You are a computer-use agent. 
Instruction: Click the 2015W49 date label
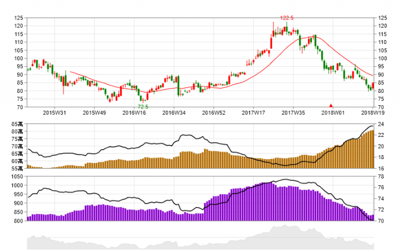(x=94, y=112)
